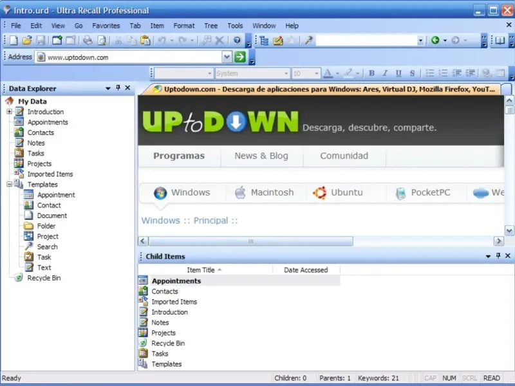Image resolution: width=515 pixels, height=386 pixels.
Task: Click the Paste clipboard toolbar icon
Action: pyautogui.click(x=145, y=41)
